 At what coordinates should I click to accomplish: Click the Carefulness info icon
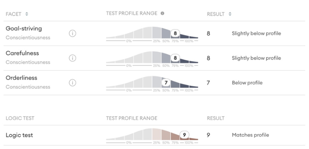[x=72, y=58]
